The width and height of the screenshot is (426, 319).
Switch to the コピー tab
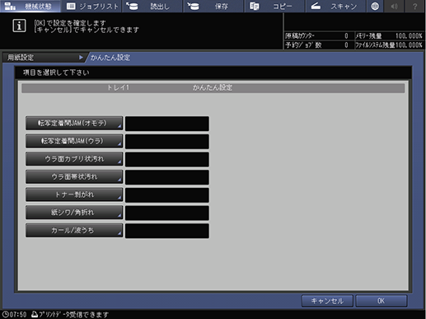click(274, 6)
